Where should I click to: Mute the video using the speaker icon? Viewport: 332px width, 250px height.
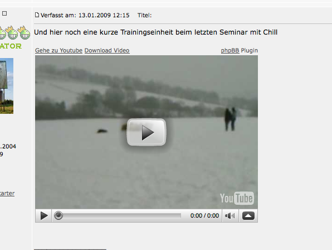(230, 216)
